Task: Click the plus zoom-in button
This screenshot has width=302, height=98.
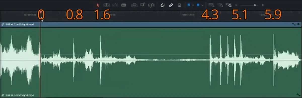Action: [263, 5]
